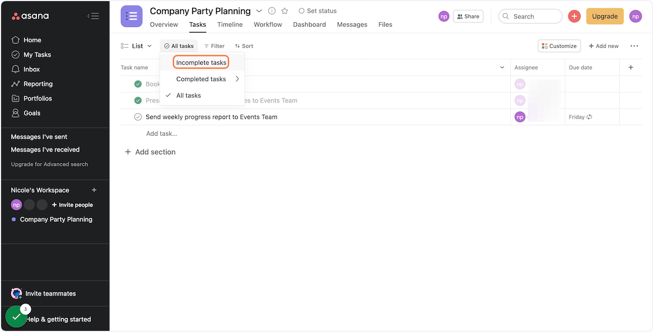Open Messages I've received
Image resolution: width=653 pixels, height=332 pixels.
click(x=45, y=149)
